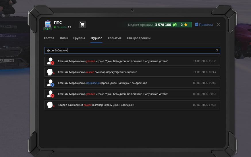Open the faction shop cart icon

[x=82, y=25]
